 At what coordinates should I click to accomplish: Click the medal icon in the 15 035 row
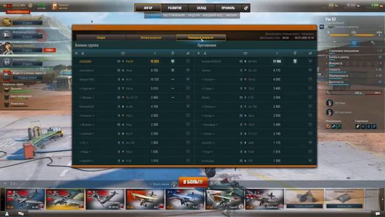point(173,61)
